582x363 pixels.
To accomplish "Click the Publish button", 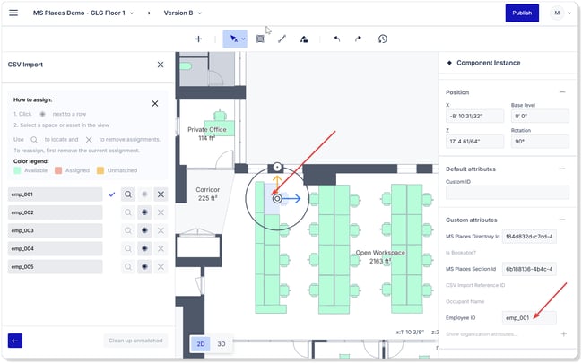I will (522, 13).
